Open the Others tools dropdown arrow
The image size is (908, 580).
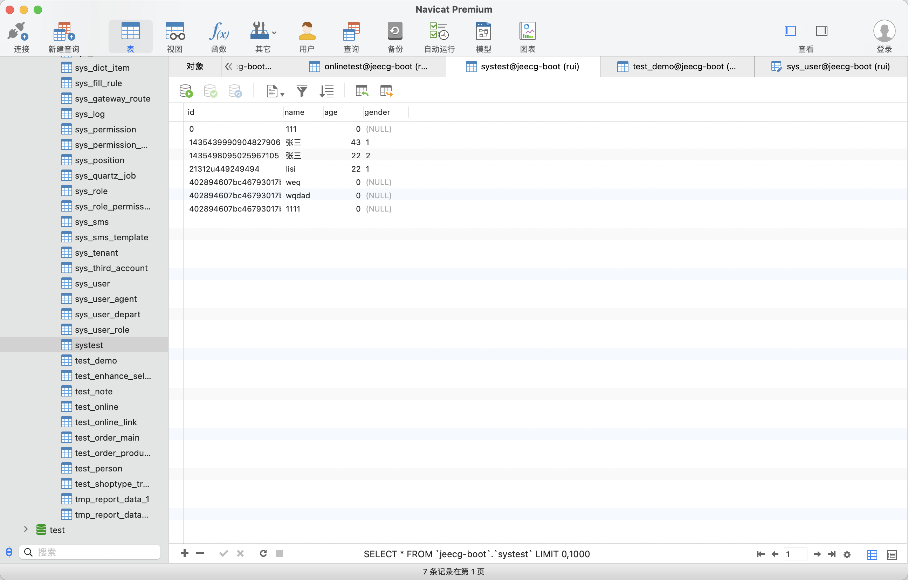pos(275,33)
